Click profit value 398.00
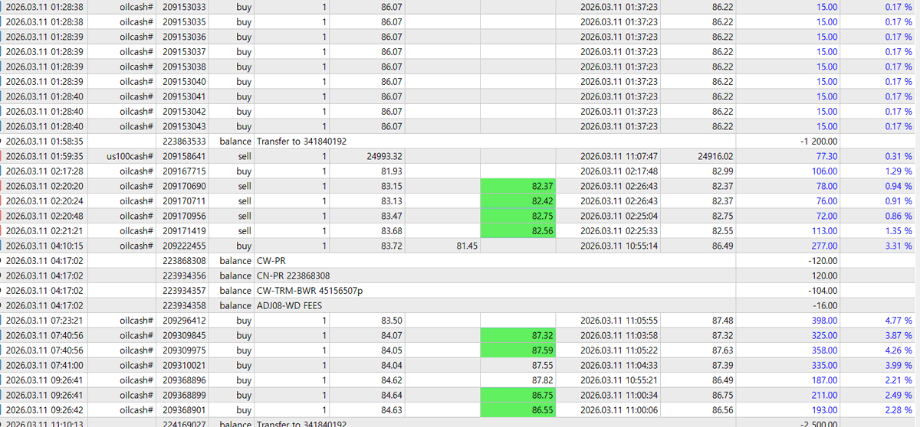The height and width of the screenshot is (427, 920). click(x=824, y=321)
